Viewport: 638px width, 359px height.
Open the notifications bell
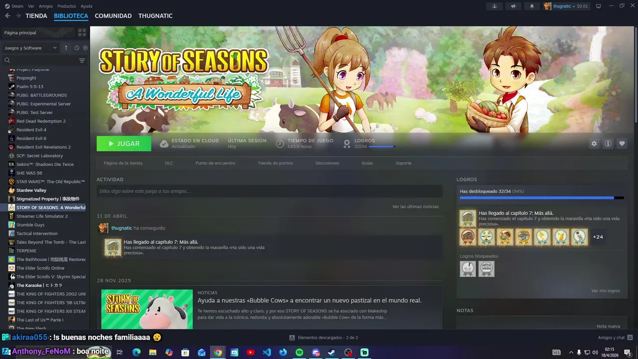click(x=532, y=6)
